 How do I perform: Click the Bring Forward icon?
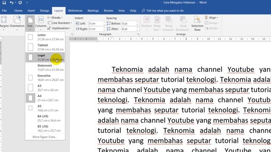pos(169,19)
